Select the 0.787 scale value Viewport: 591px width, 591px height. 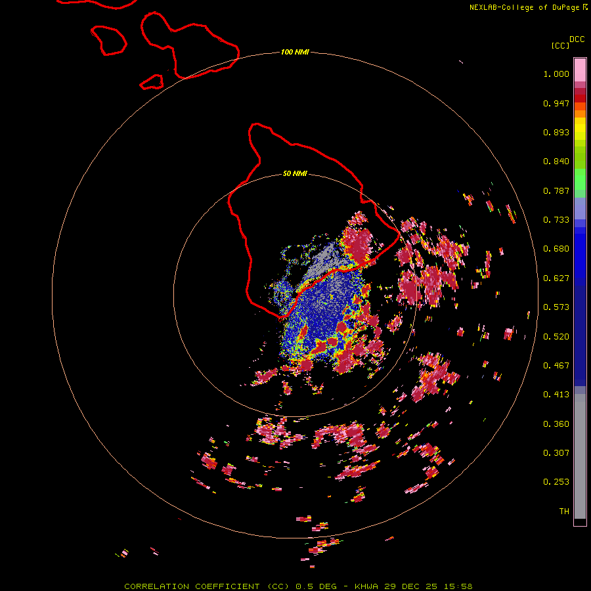pyautogui.click(x=556, y=190)
